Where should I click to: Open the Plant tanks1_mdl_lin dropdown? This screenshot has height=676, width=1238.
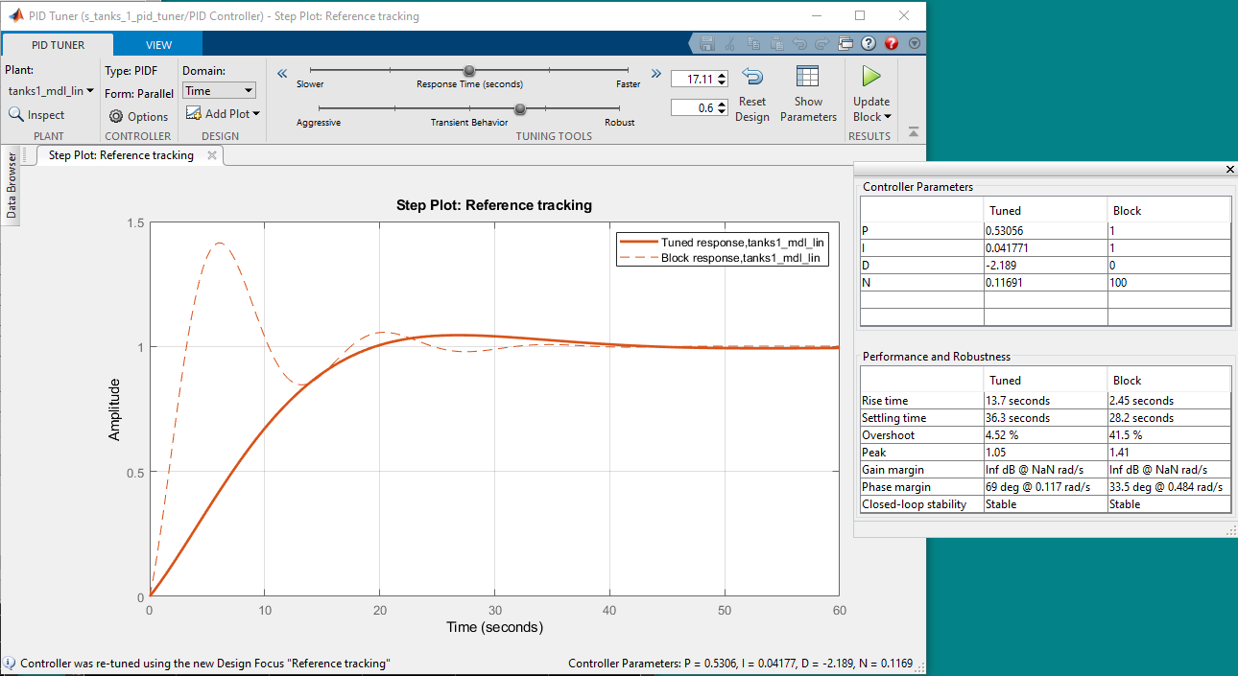pyautogui.click(x=51, y=91)
